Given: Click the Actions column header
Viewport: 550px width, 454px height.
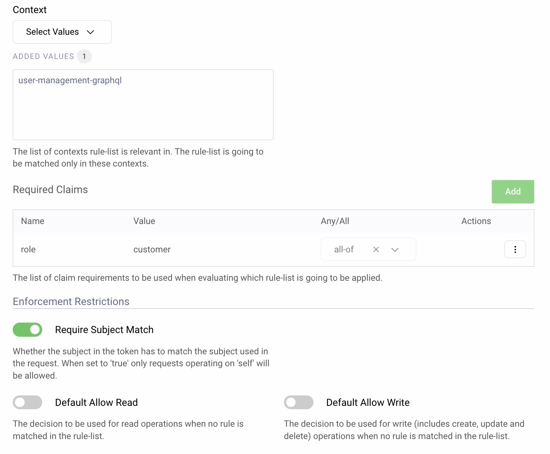Looking at the screenshot, I should pos(476,221).
